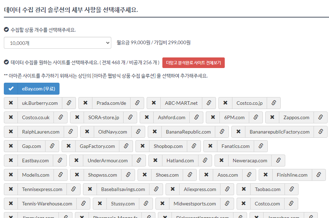Select the Asos.com site label
329x218 pixels.
click(x=227, y=175)
